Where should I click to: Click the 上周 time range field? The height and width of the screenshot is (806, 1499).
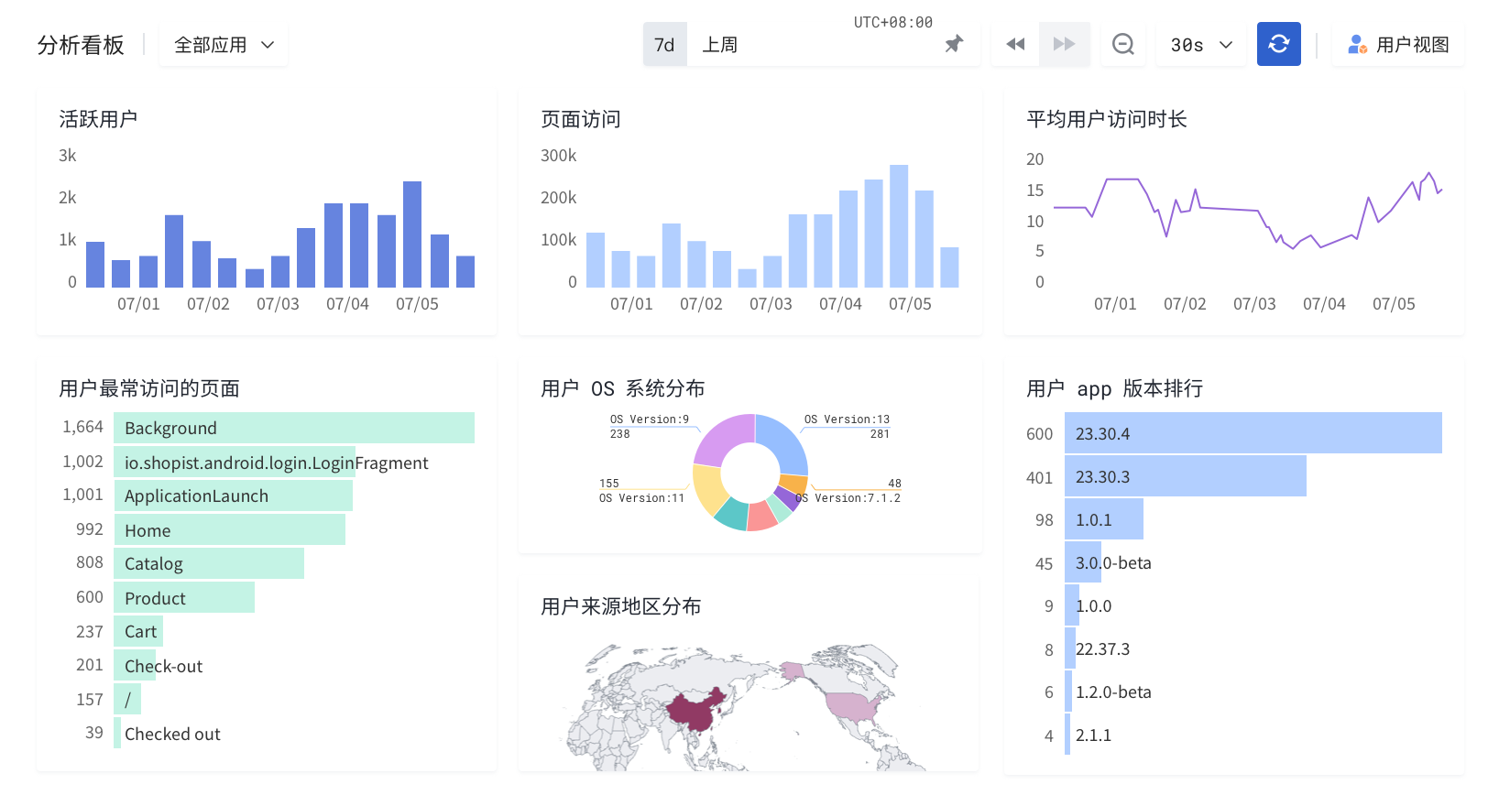coord(719,45)
